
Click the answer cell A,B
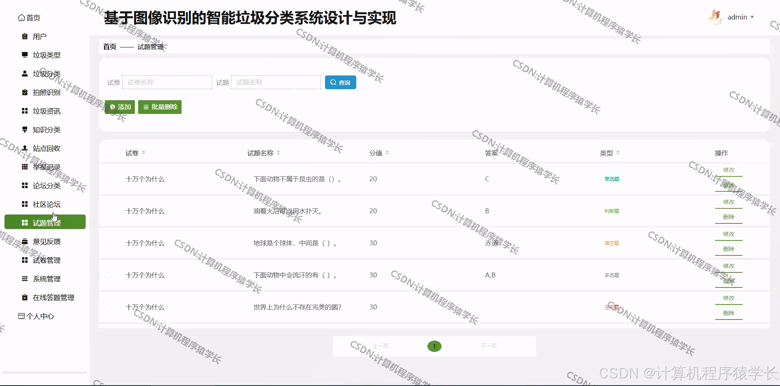pyautogui.click(x=490, y=275)
